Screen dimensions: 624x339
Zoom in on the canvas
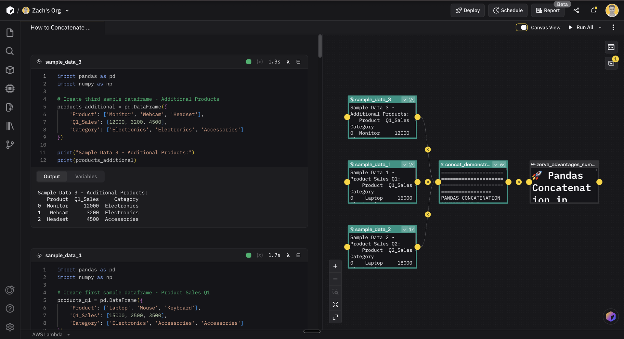(335, 266)
